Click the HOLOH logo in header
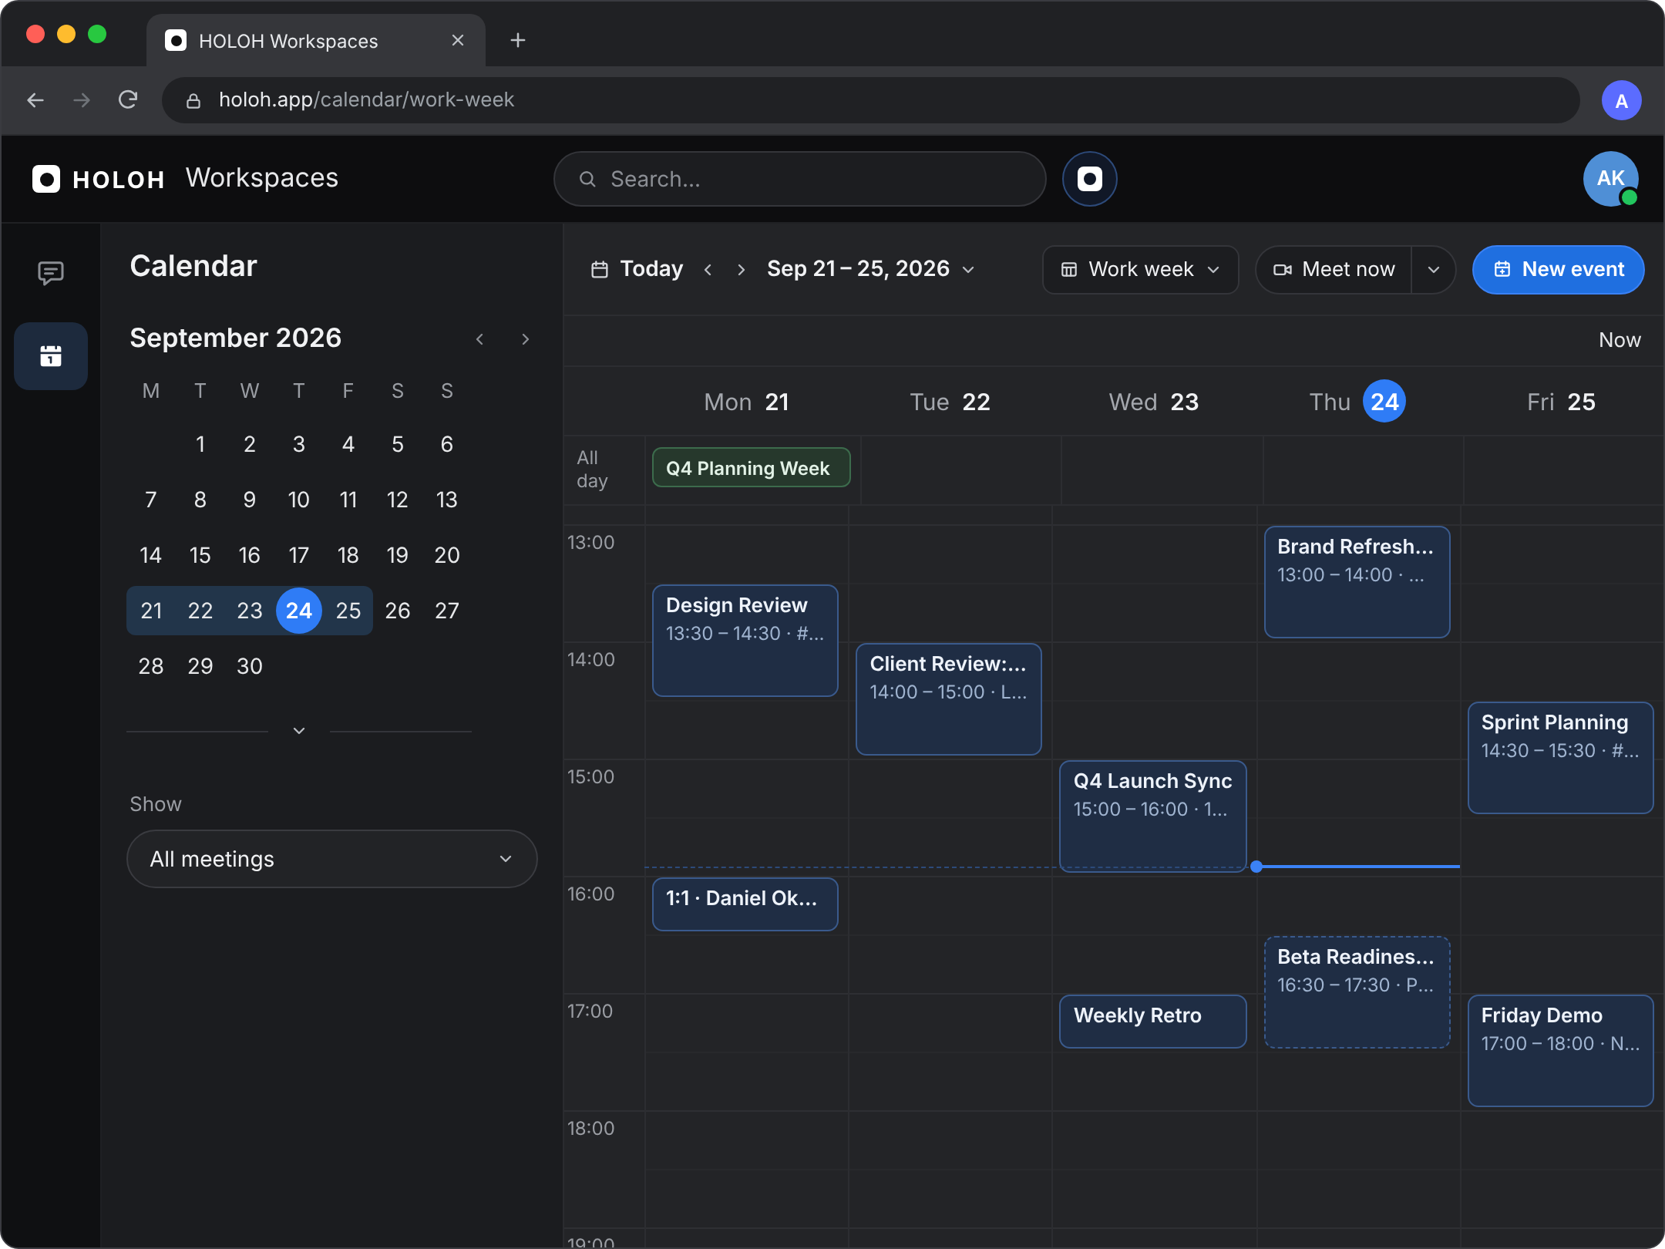Viewport: 1665px width, 1249px height. click(x=99, y=179)
